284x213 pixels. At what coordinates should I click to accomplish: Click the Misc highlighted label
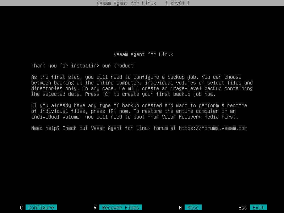tap(193, 207)
